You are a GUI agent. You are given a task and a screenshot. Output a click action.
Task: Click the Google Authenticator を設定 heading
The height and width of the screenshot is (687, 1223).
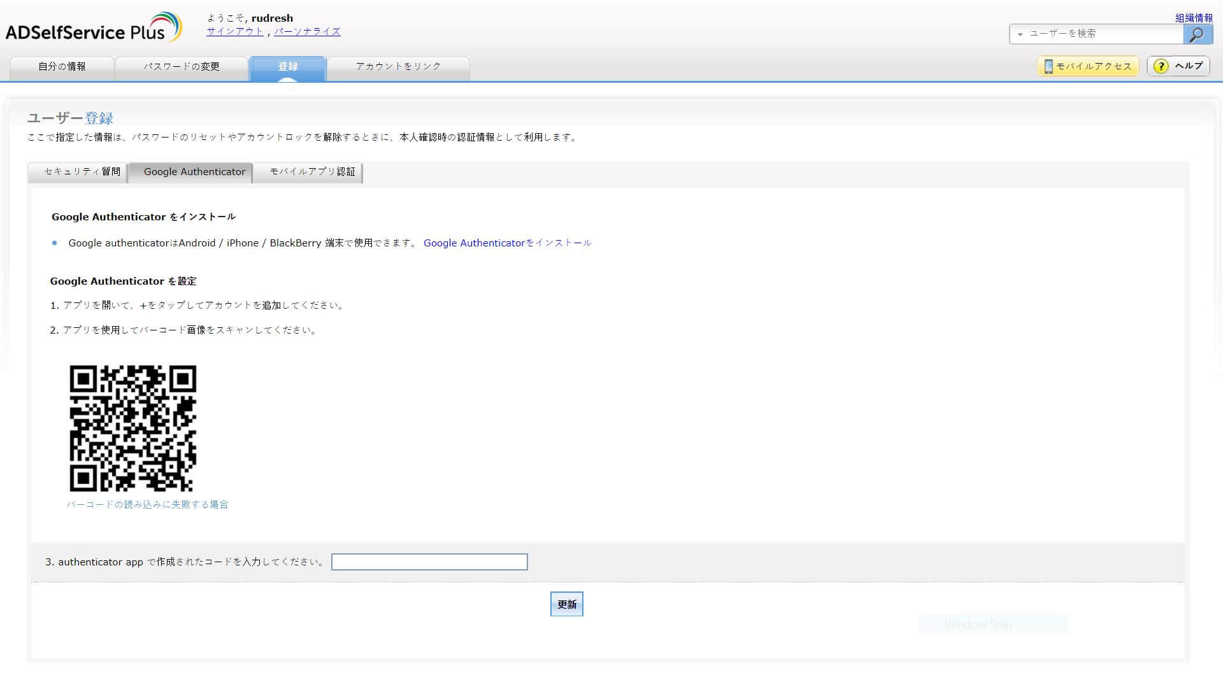coord(124,281)
